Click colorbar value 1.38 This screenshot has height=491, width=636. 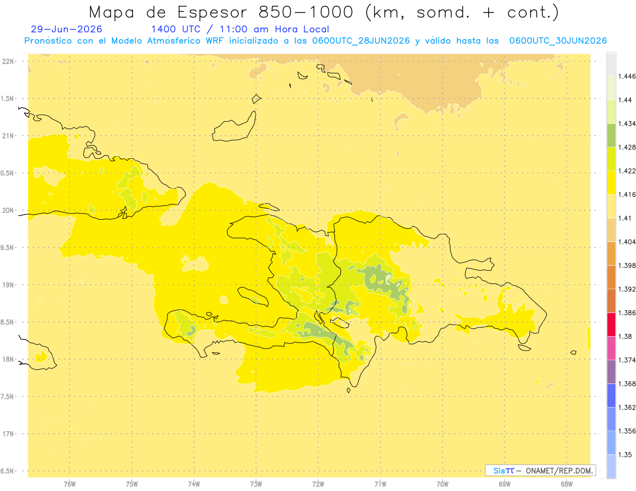click(x=626, y=336)
